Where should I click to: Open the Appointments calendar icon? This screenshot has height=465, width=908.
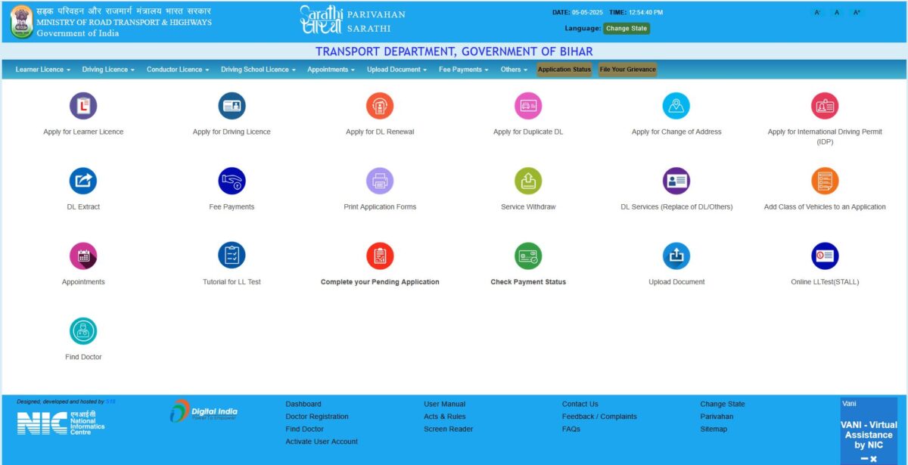pos(83,256)
